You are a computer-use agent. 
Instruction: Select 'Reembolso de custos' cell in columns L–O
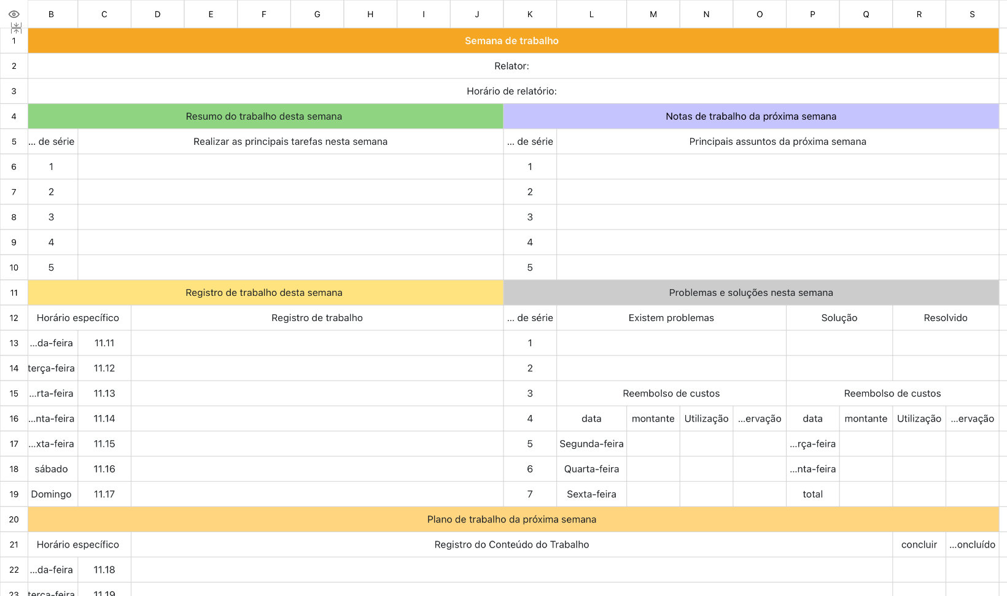[x=671, y=393]
